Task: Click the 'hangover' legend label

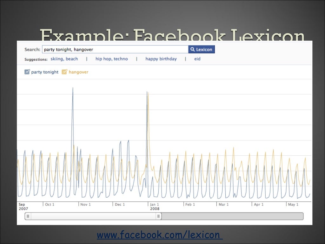Action: click(x=79, y=72)
